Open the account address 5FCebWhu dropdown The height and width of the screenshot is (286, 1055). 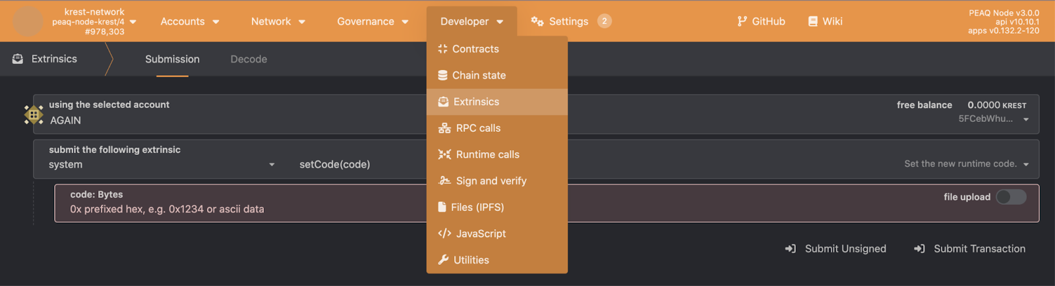pyautogui.click(x=994, y=119)
